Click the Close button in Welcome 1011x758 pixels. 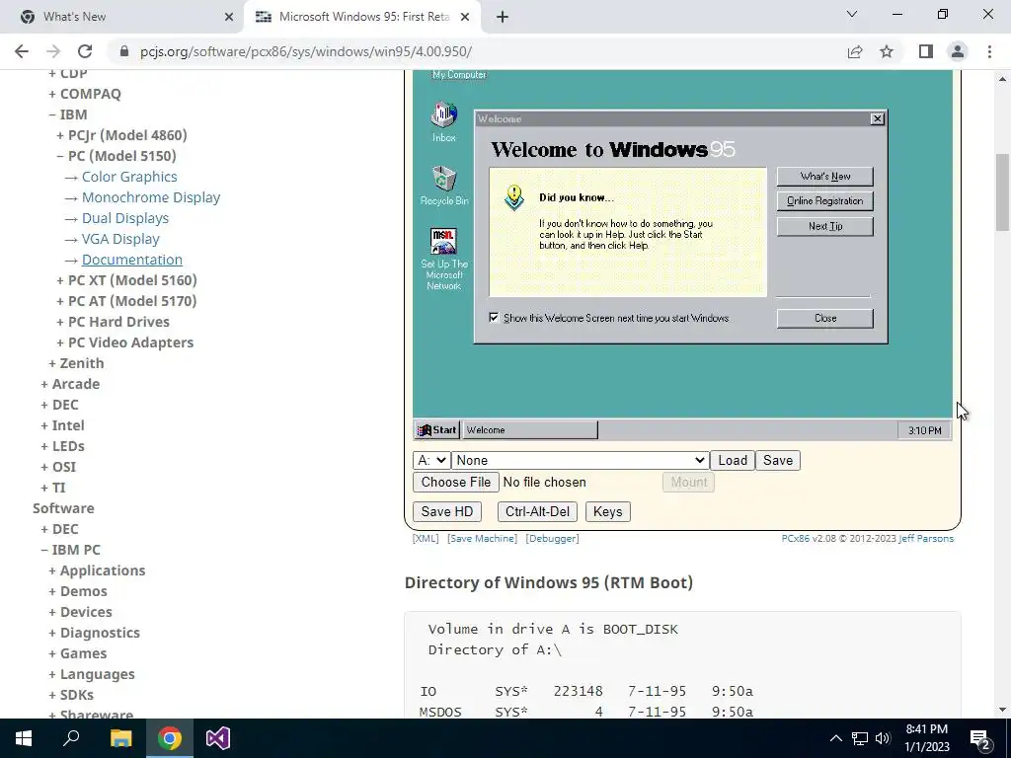point(825,319)
